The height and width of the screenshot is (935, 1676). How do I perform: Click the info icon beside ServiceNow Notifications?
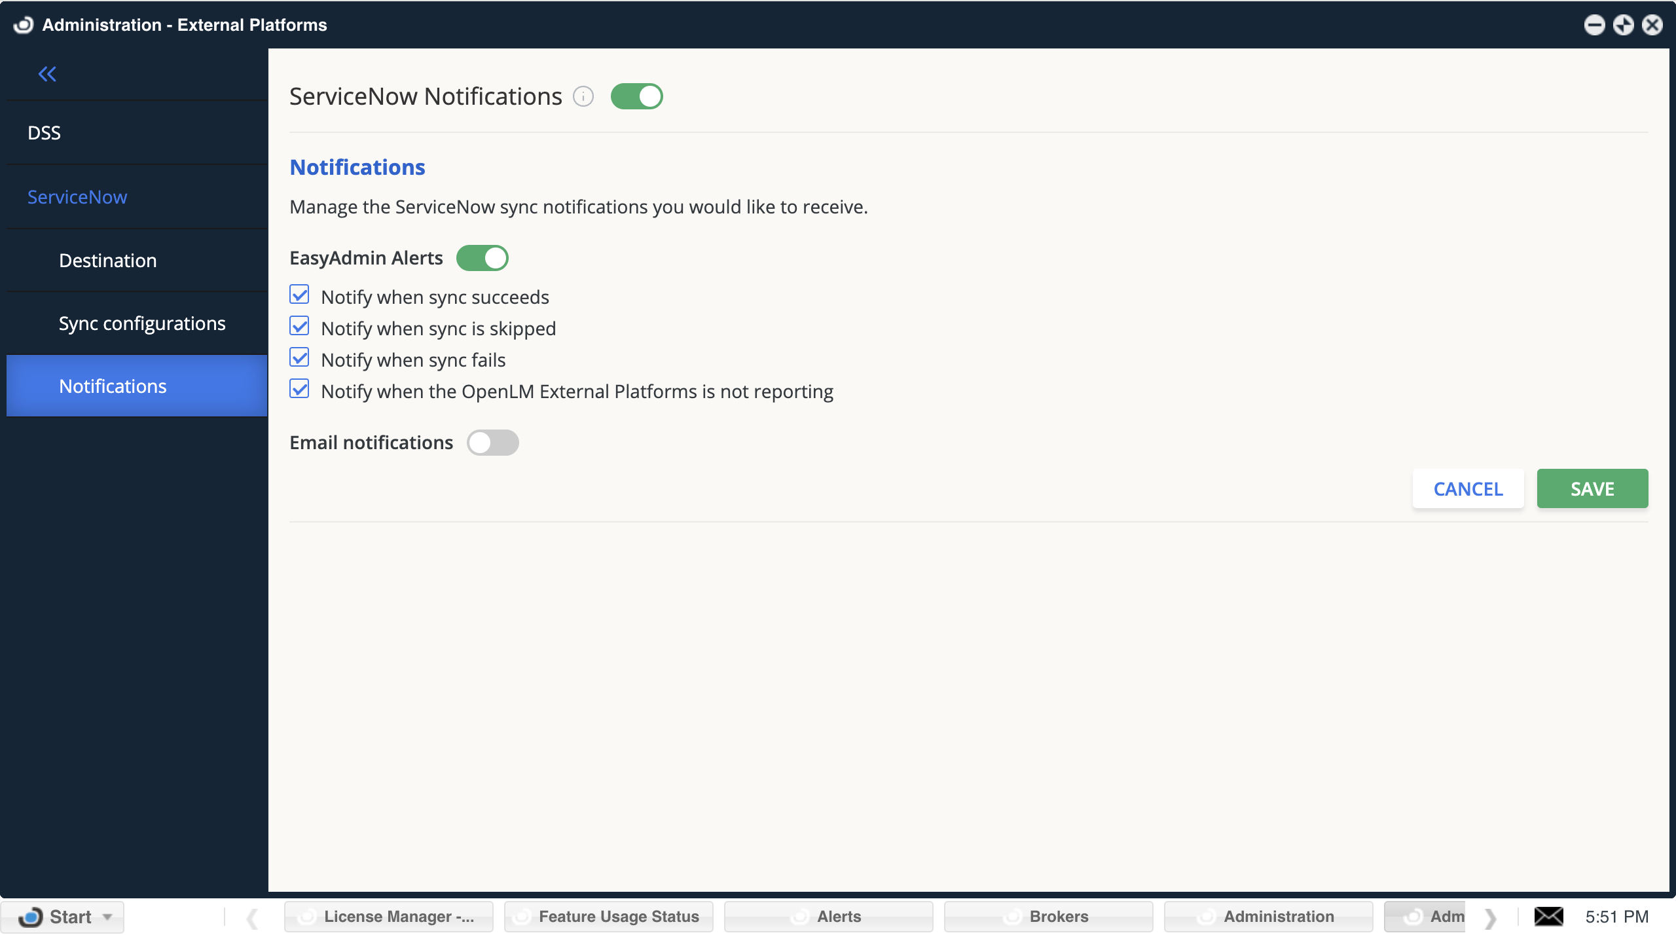click(583, 96)
